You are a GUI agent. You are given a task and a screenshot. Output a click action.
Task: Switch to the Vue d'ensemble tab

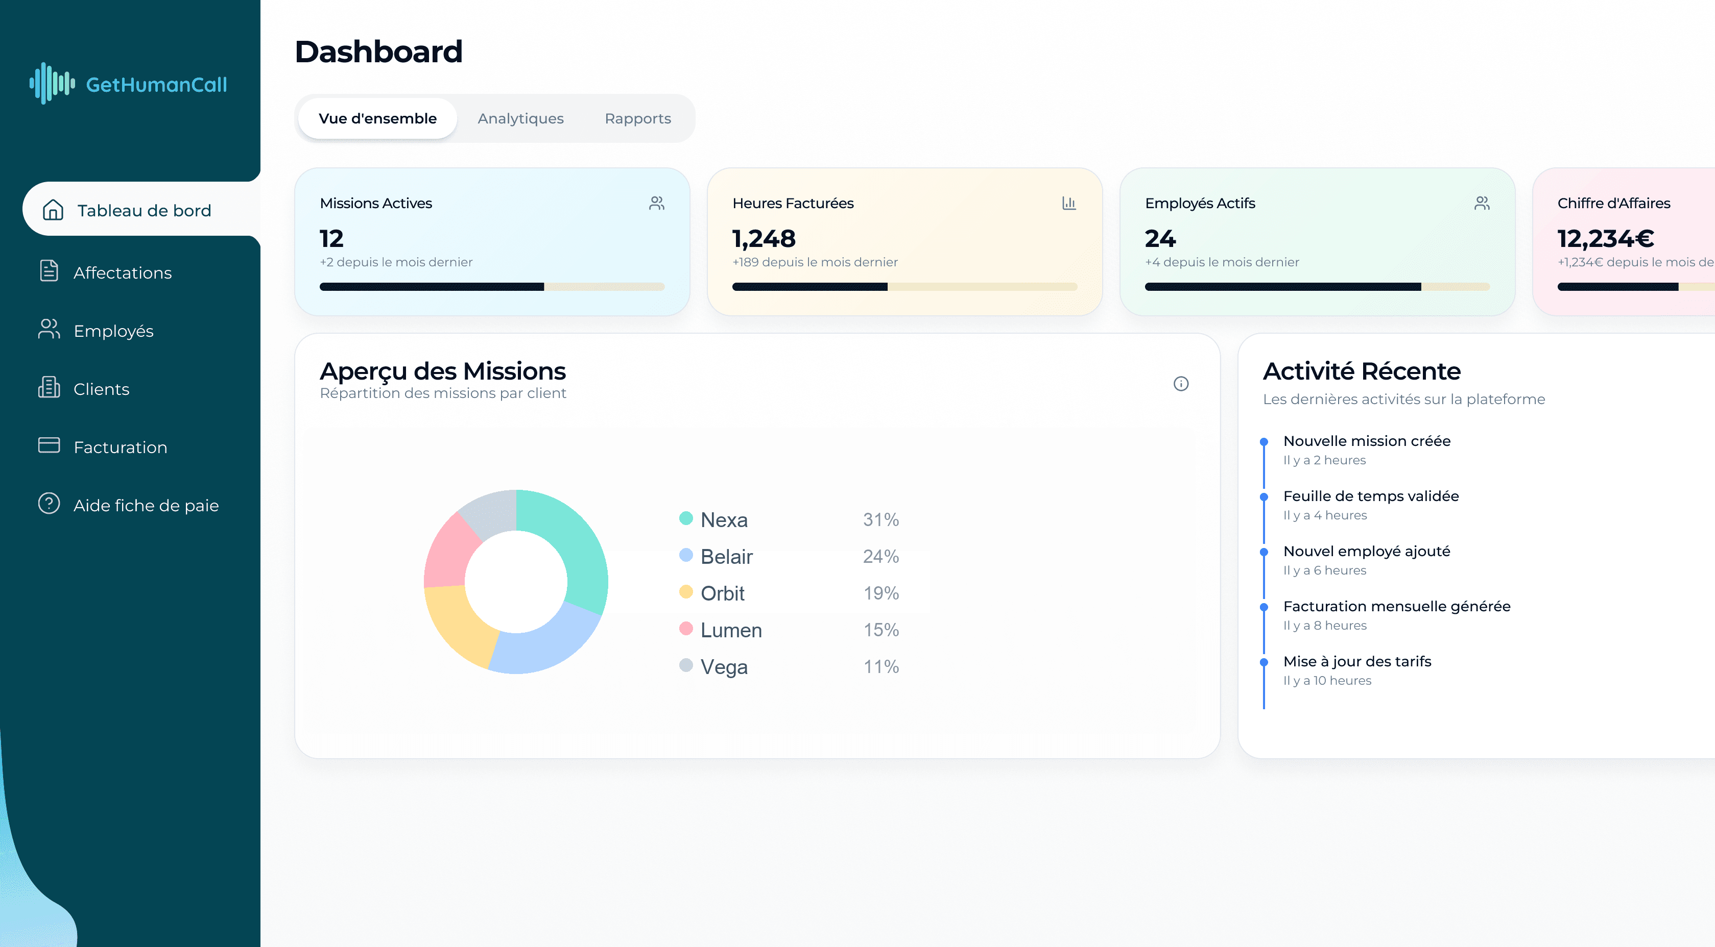coord(377,118)
